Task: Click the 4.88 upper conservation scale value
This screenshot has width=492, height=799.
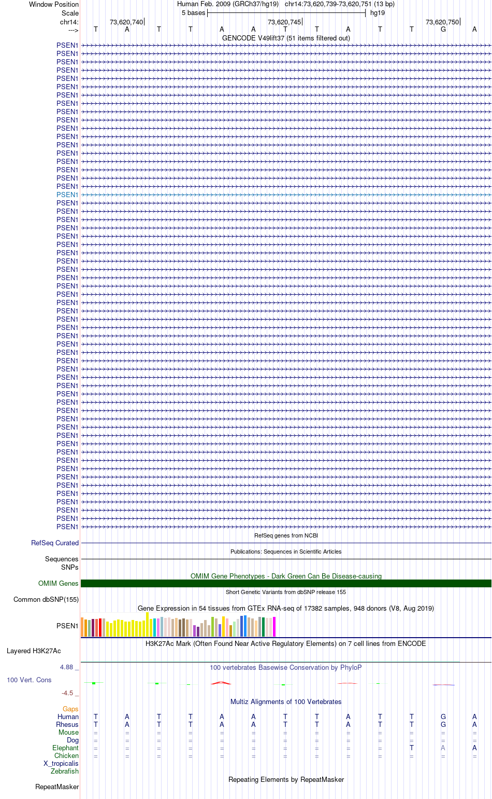Action: 69,667
